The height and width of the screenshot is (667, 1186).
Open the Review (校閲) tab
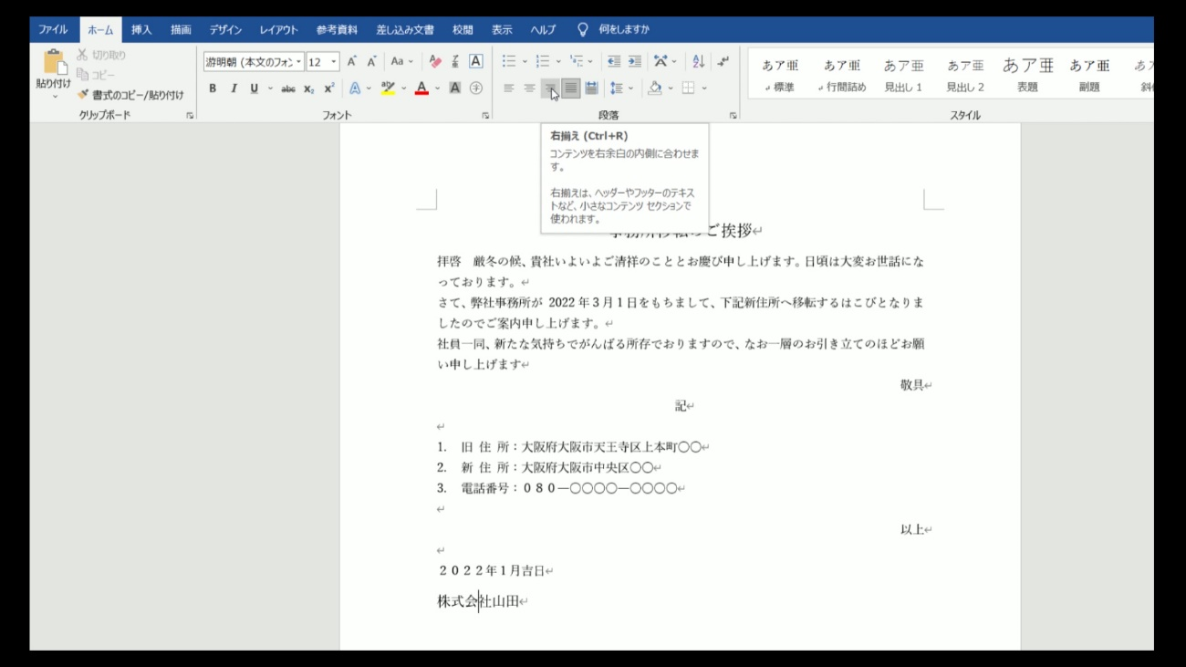(463, 30)
